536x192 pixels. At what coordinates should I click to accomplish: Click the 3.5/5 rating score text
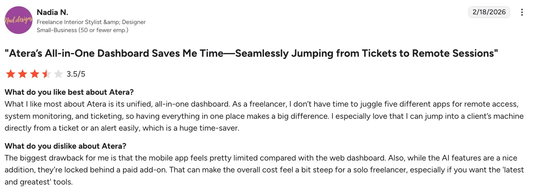pyautogui.click(x=76, y=74)
